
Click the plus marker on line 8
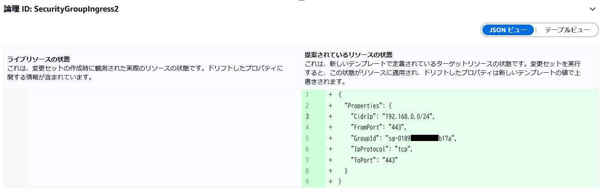point(331,171)
